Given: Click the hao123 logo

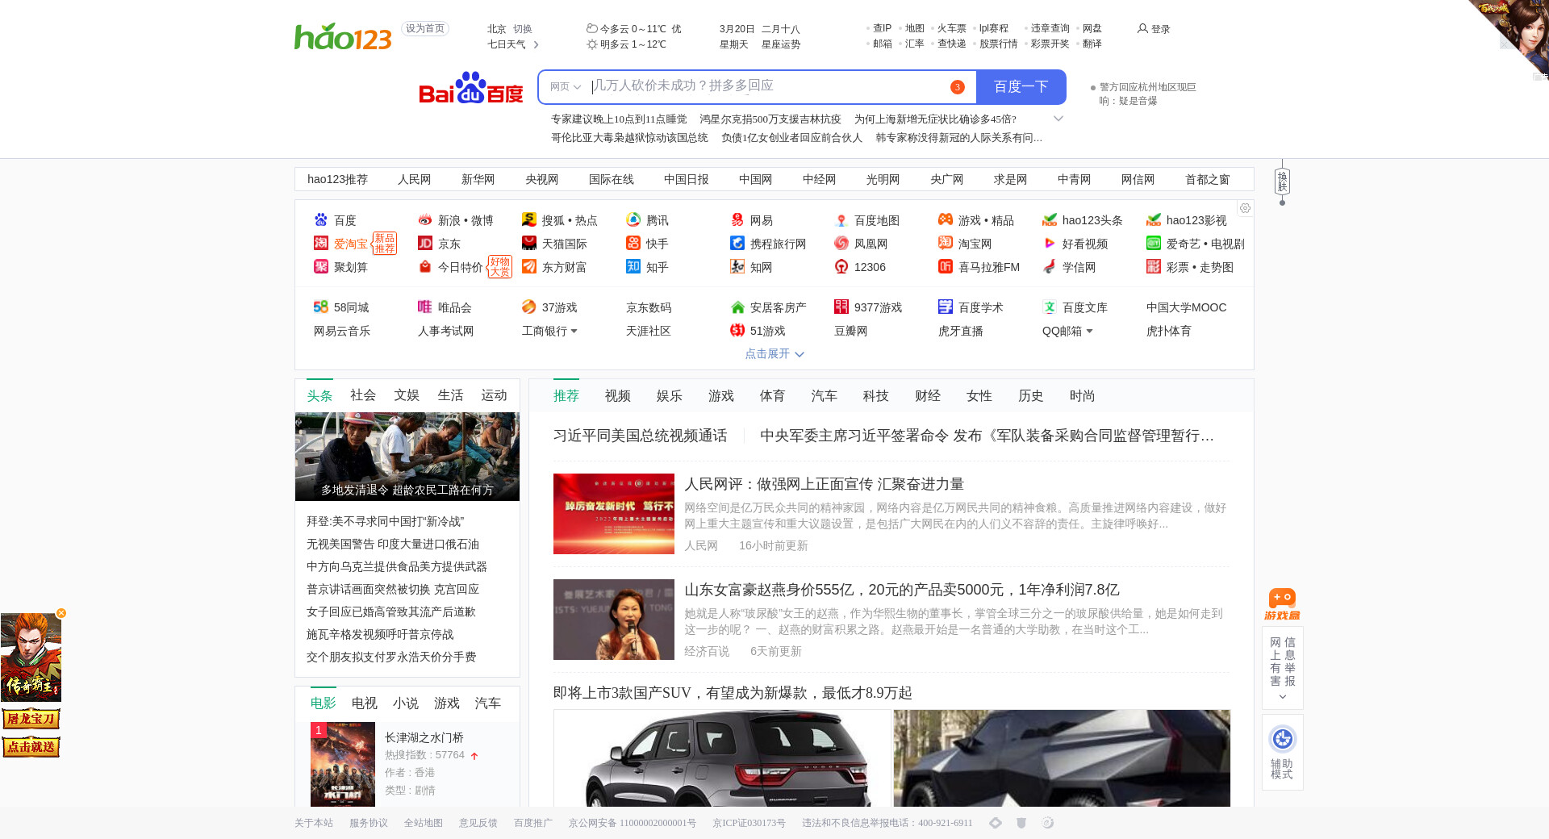Looking at the screenshot, I should tap(343, 36).
